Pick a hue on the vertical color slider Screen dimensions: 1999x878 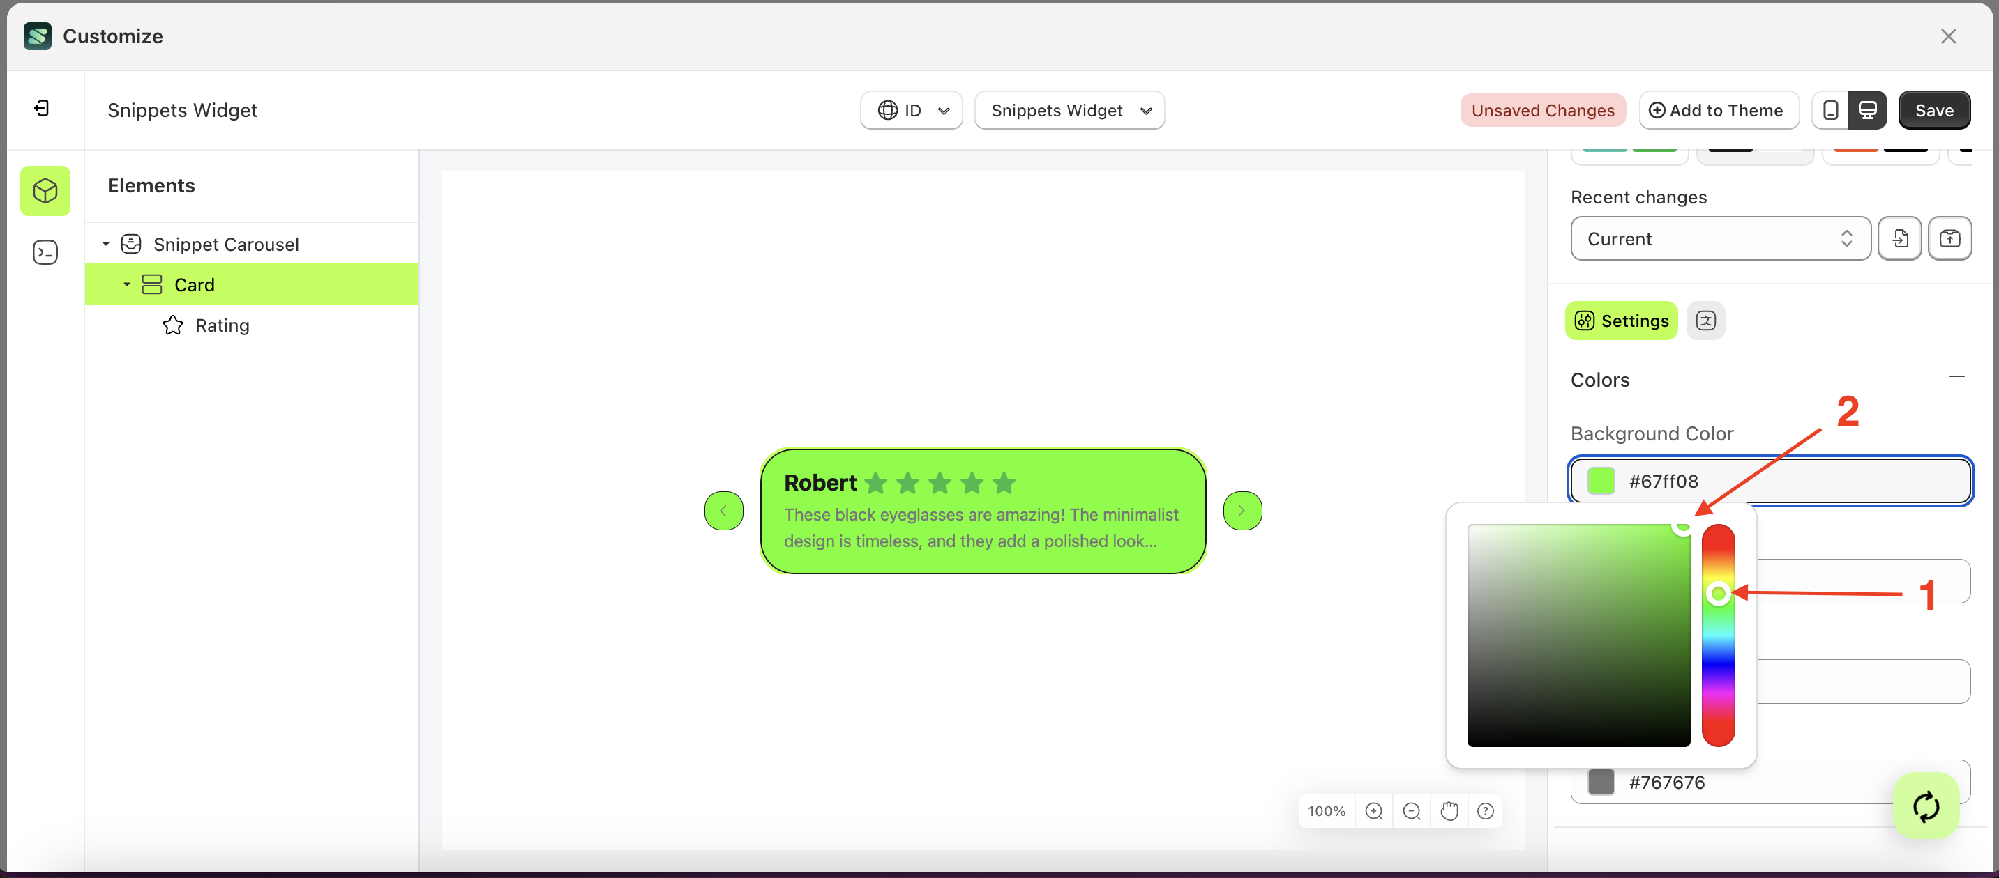coord(1719,594)
